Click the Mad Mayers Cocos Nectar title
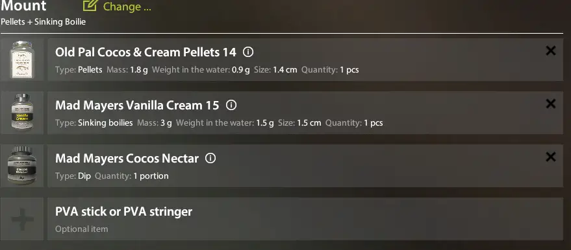 127,159
